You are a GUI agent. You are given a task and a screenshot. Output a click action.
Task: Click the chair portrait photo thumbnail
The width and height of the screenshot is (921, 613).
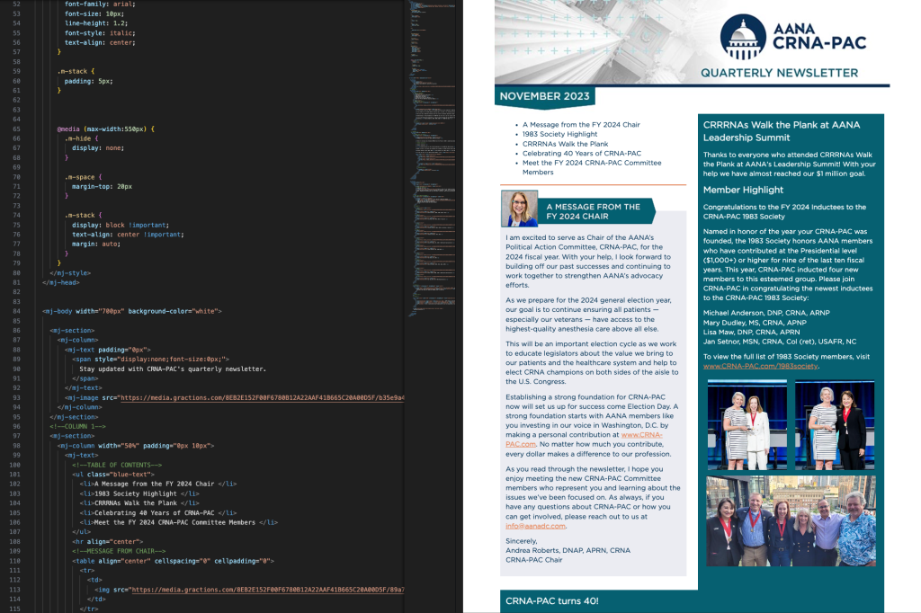(x=519, y=209)
